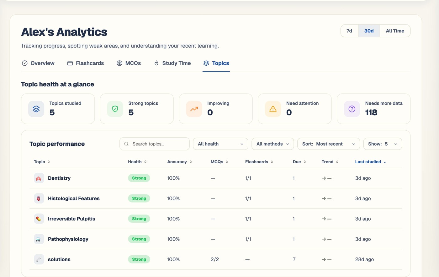Click the Pathophysiology topic icon
This screenshot has height=277, width=439.
(x=39, y=239)
